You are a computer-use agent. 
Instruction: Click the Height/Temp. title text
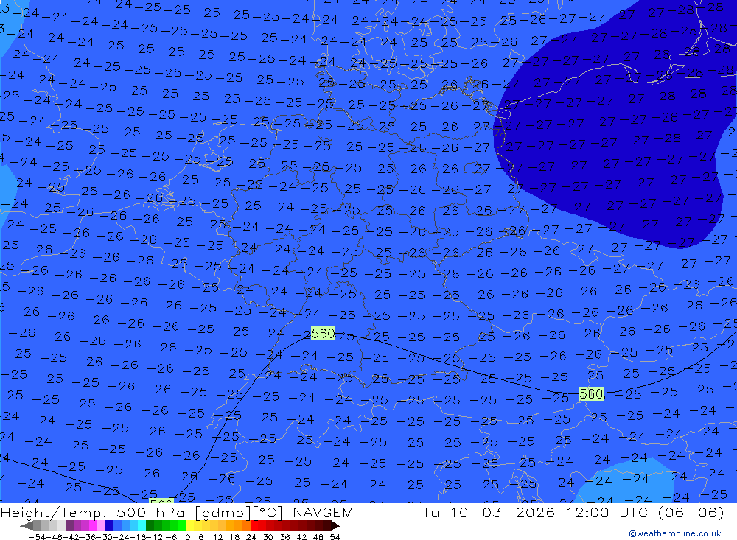click(x=55, y=512)
